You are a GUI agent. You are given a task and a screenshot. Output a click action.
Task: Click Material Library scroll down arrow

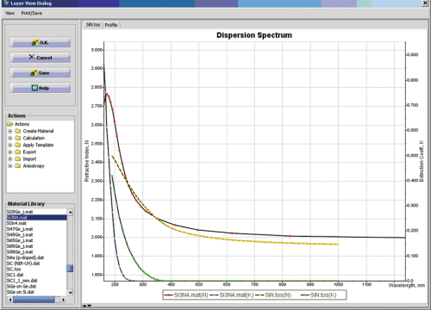[x=70, y=292]
